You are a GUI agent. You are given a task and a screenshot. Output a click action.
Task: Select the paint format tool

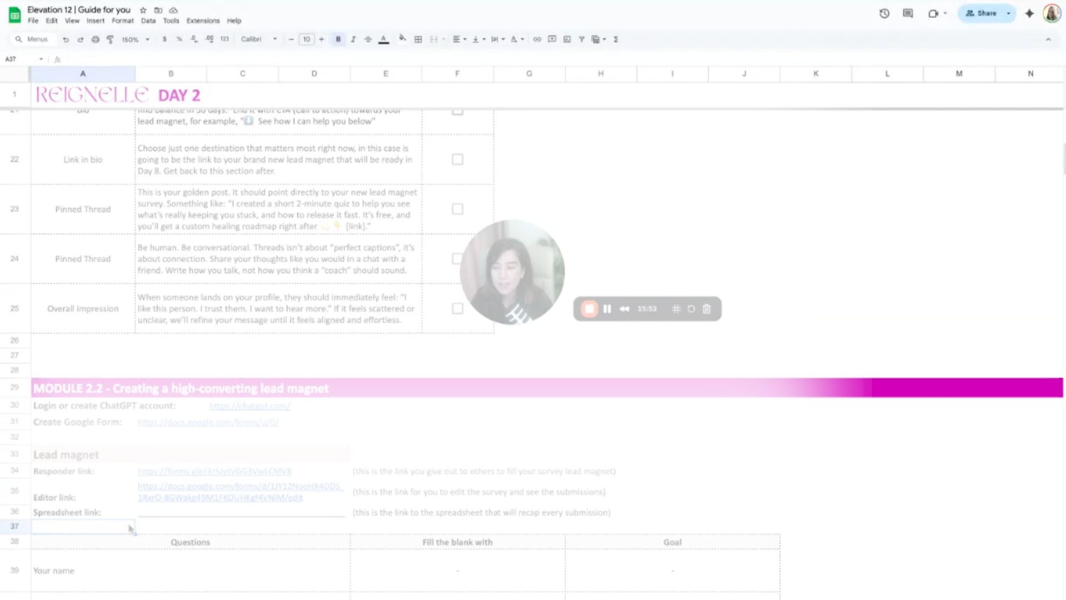[x=110, y=39]
